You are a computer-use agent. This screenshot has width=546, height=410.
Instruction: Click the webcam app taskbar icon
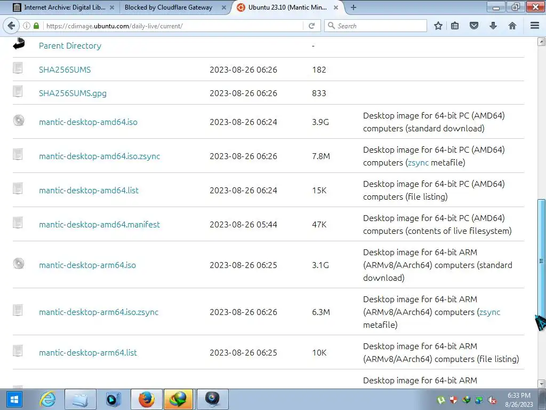point(212,399)
